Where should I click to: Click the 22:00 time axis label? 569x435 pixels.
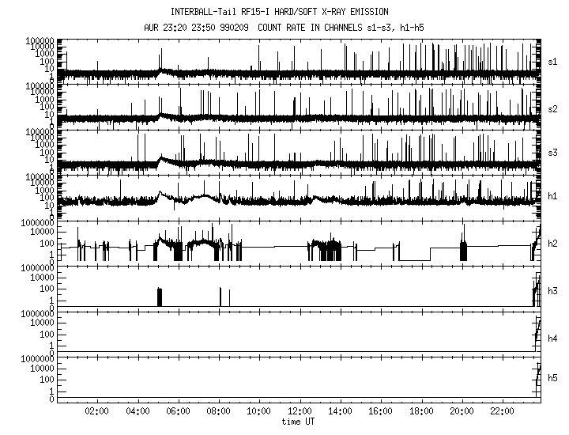point(503,411)
